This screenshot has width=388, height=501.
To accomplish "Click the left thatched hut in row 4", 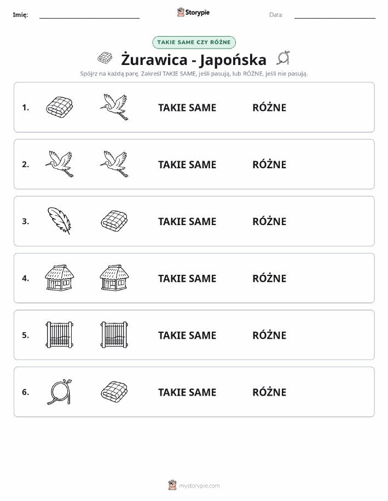I will (60, 278).
